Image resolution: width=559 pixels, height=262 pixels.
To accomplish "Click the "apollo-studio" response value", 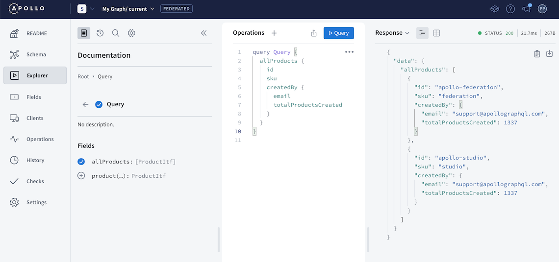I will pos(462,158).
